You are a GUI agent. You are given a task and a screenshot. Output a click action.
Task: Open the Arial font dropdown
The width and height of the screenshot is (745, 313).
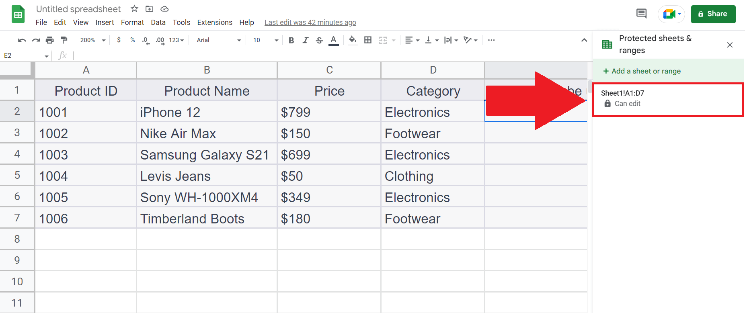(x=219, y=40)
